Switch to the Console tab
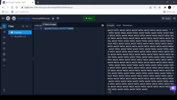177x100 pixels. click(111, 25)
